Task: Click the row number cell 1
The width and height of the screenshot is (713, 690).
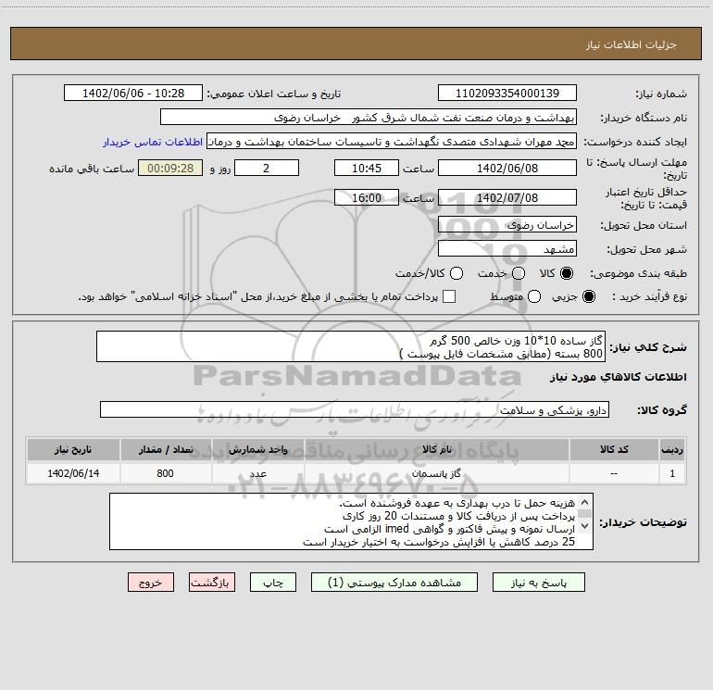Action: tap(672, 473)
